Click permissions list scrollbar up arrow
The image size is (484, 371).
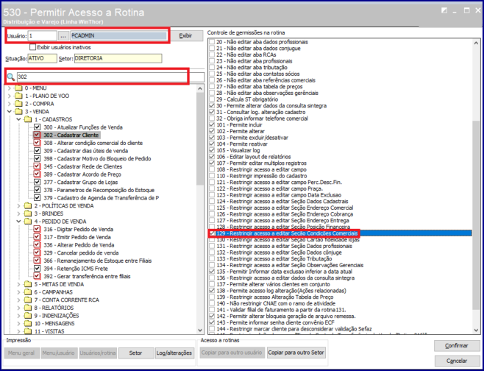476,43
